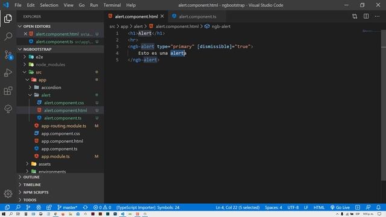Open notifications bell in status bar

[x=378, y=207]
